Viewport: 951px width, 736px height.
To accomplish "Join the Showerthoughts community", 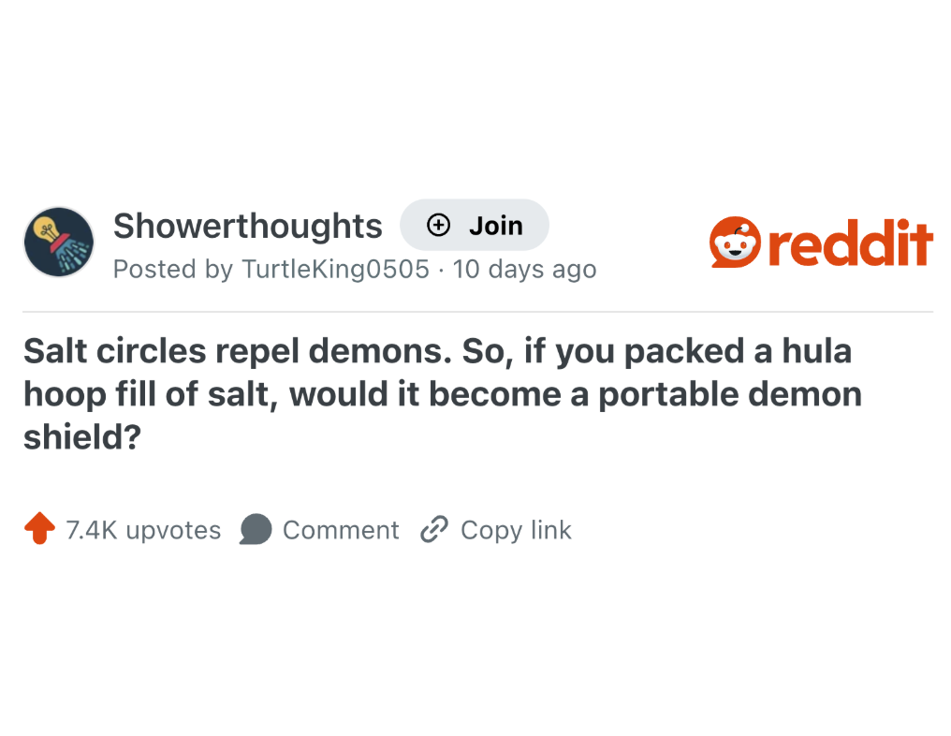I will pyautogui.click(x=475, y=225).
